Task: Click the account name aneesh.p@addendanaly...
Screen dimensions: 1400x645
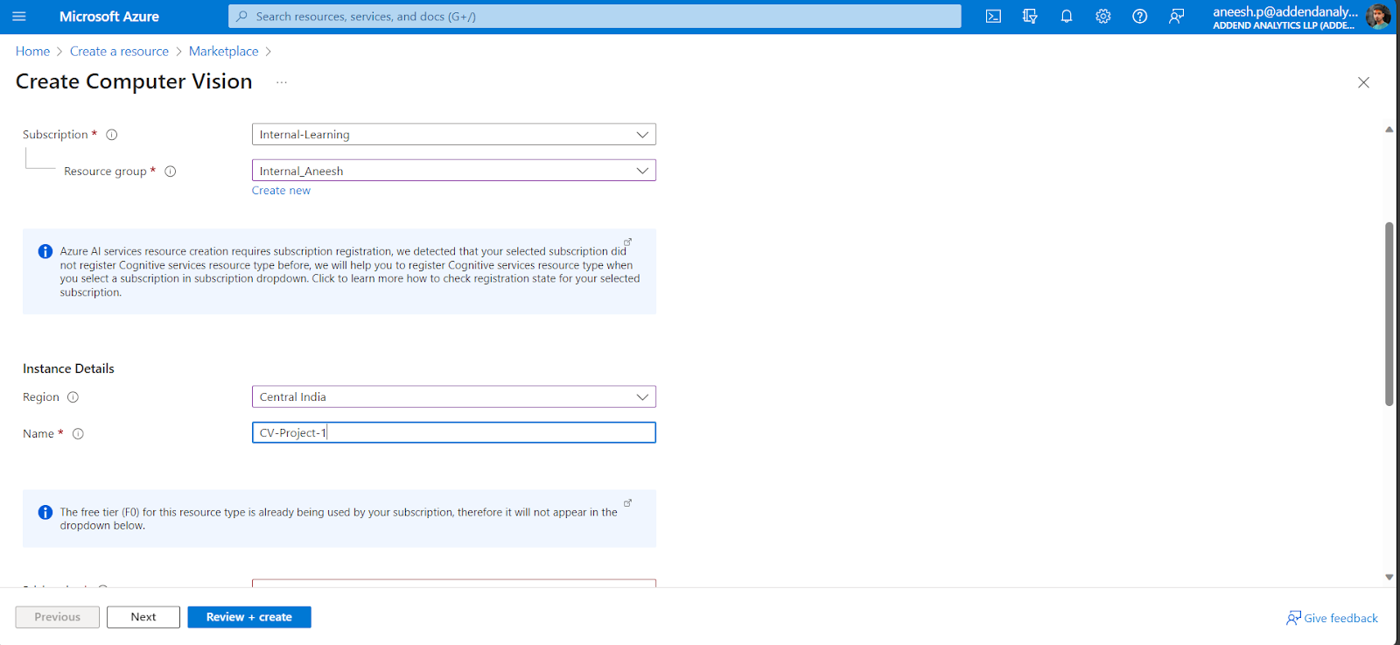Action: (x=1284, y=11)
